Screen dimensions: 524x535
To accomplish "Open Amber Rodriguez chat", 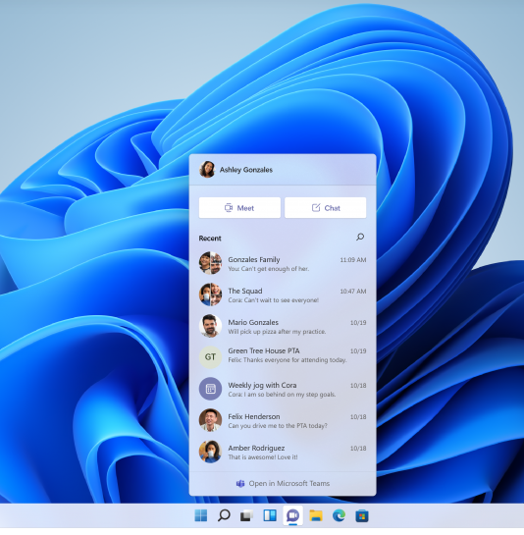I will click(x=283, y=453).
